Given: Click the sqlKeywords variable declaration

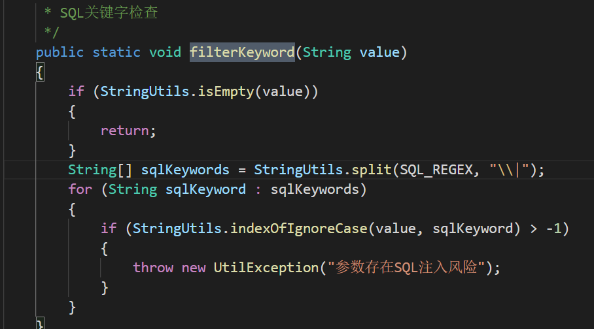Looking at the screenshot, I should (x=185, y=170).
